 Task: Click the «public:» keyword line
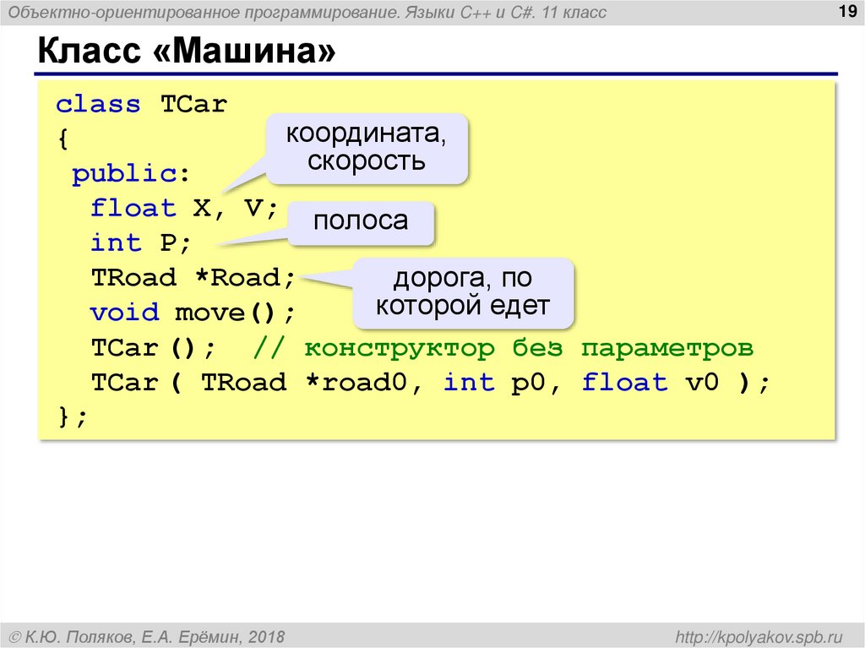[131, 173]
